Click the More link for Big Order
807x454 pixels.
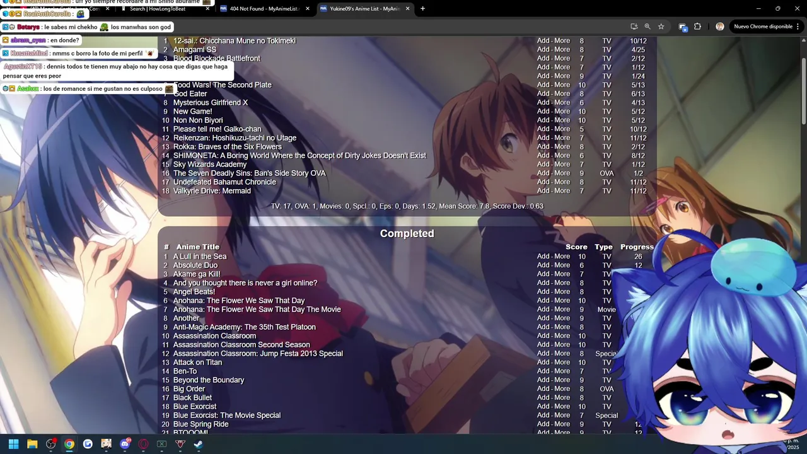pos(562,389)
